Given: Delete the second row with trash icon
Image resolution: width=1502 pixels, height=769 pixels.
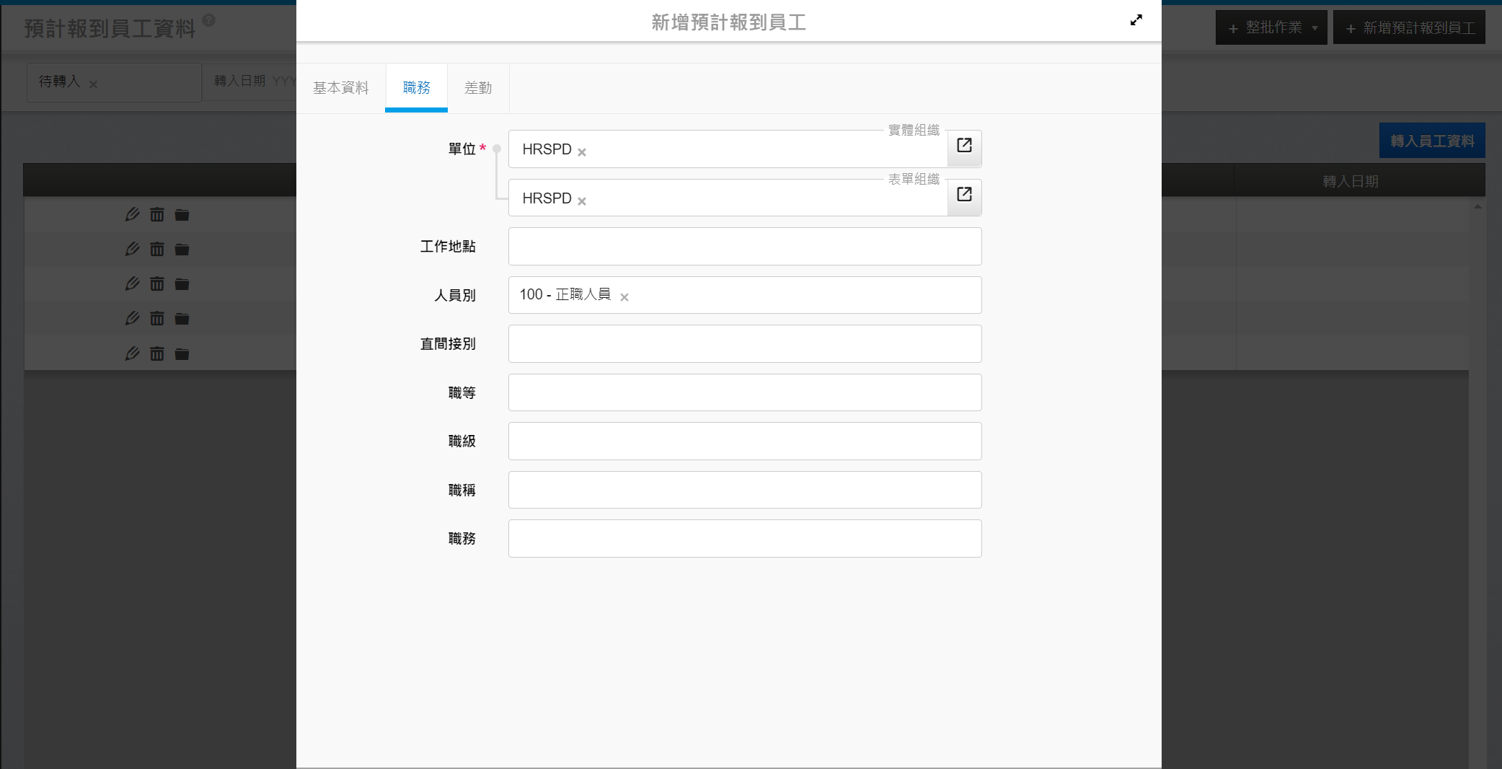Looking at the screenshot, I should click(157, 250).
